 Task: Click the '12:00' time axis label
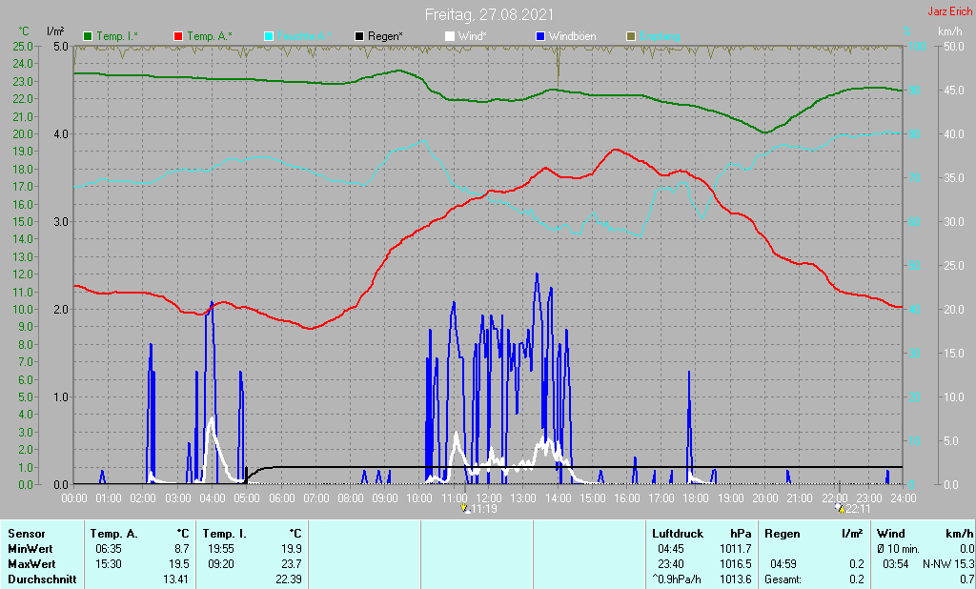489,498
